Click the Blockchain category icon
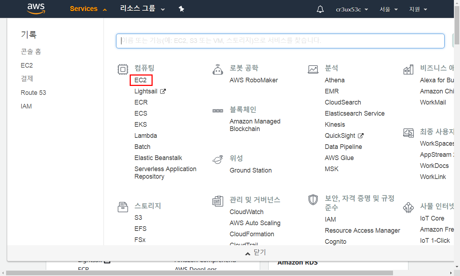The width and height of the screenshot is (460, 276). (218, 111)
